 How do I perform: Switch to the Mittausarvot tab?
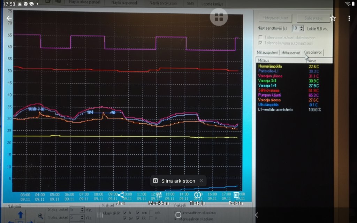pyautogui.click(x=290, y=53)
